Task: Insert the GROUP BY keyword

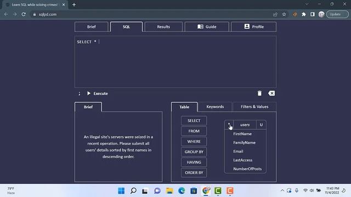Action: pyautogui.click(x=194, y=152)
